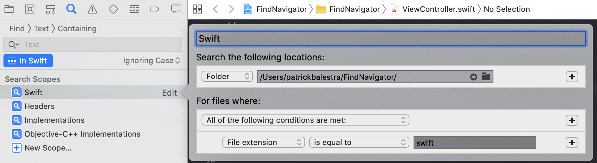The image size is (597, 163).
Task: Create a New Scope
Action: pos(48,148)
